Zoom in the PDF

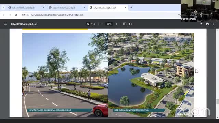116,24
